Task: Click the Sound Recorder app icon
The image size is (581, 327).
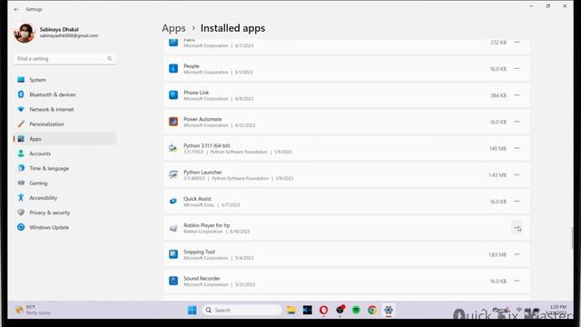Action: point(173,281)
